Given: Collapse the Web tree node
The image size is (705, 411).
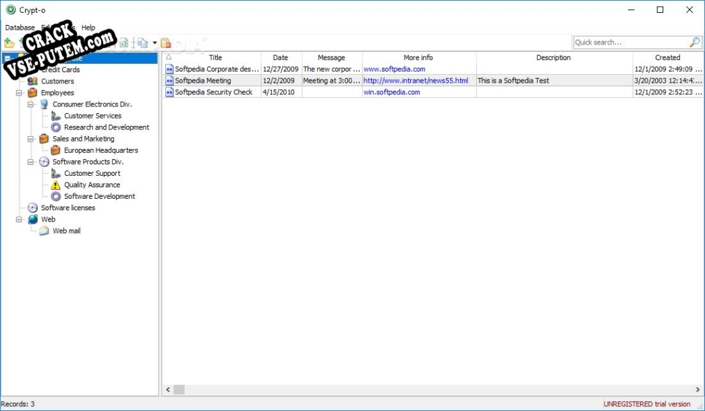Looking at the screenshot, I should coord(19,220).
